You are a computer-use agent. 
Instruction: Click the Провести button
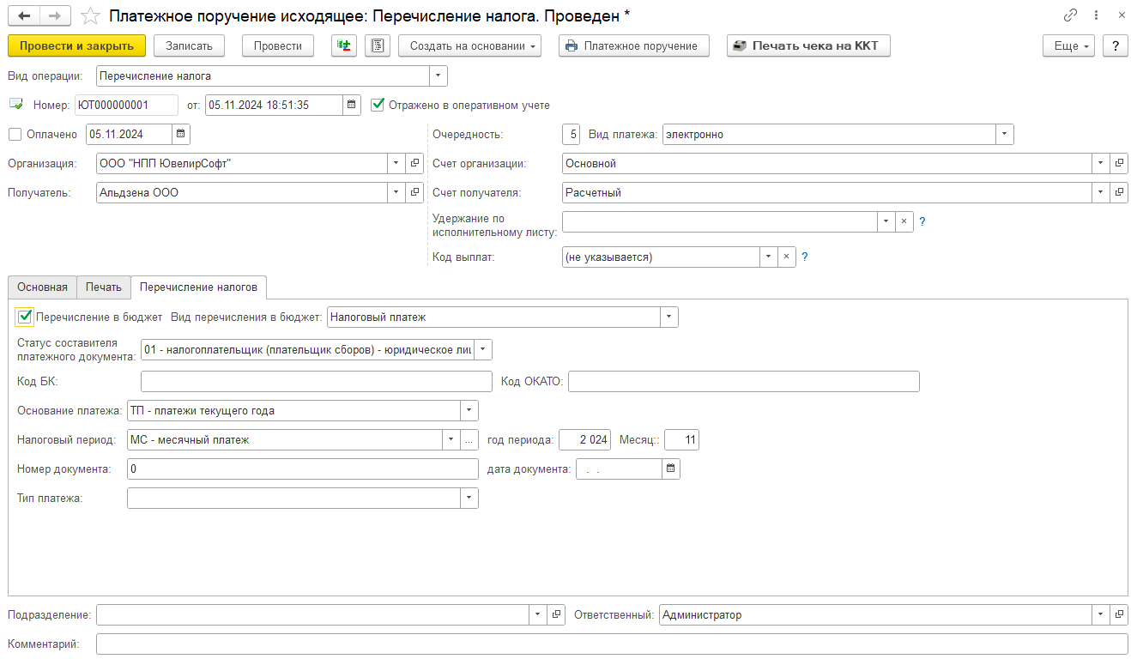tap(278, 45)
